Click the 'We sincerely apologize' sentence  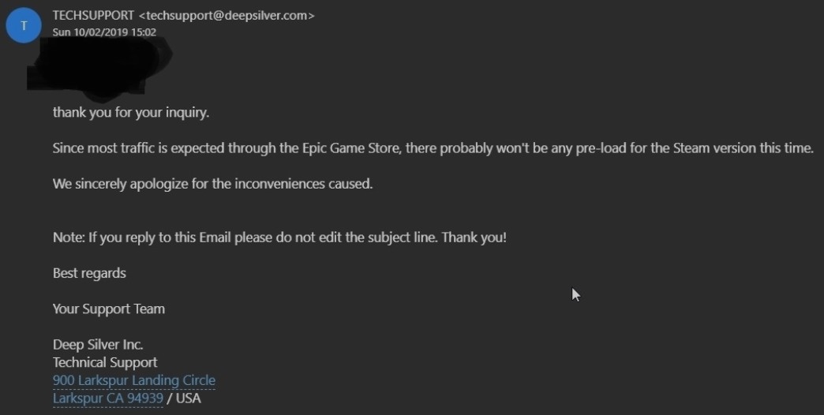[x=212, y=184]
